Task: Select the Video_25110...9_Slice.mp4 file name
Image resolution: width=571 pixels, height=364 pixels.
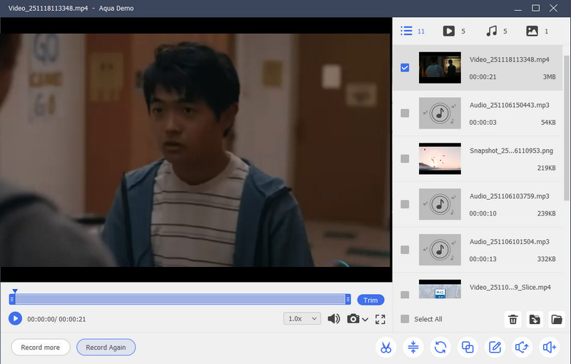Action: click(x=510, y=287)
